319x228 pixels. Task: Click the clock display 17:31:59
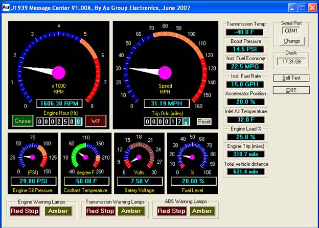coord(291,62)
